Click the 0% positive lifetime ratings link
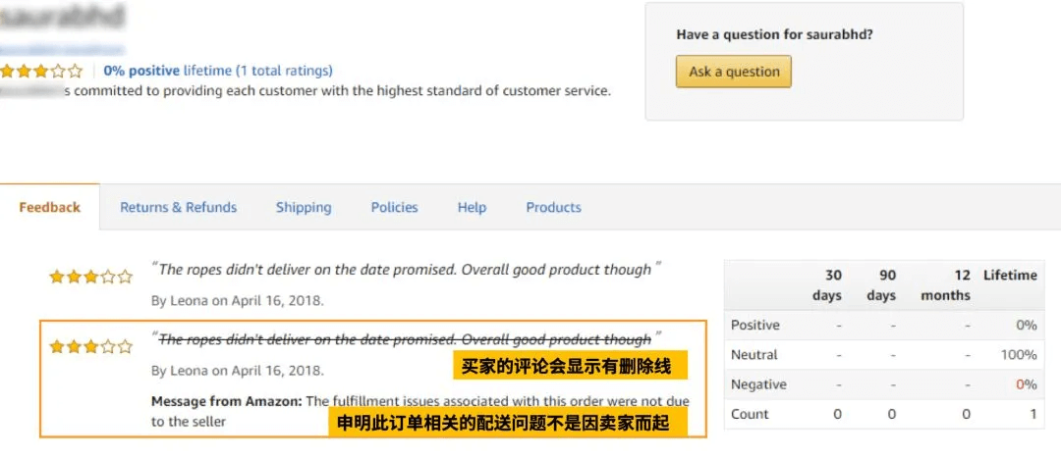 coord(218,71)
